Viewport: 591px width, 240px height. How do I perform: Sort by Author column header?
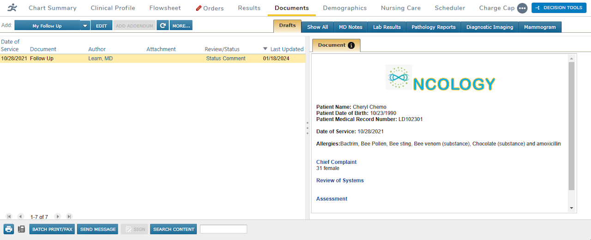coord(97,49)
